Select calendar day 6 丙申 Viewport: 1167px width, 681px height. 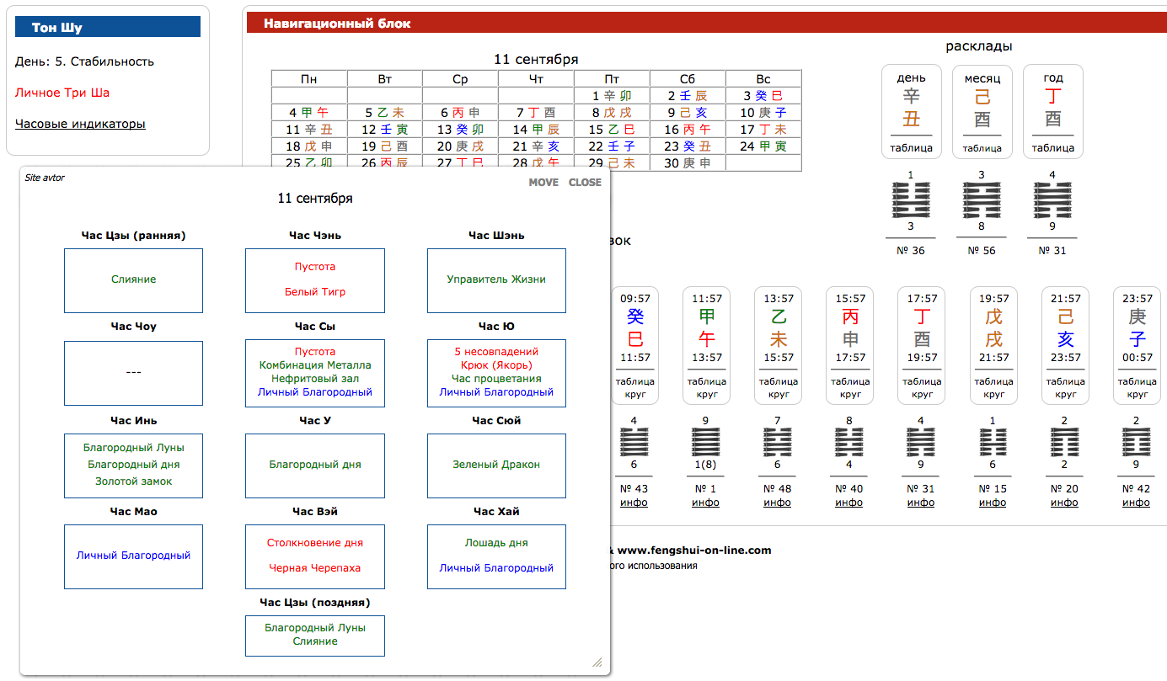[460, 113]
